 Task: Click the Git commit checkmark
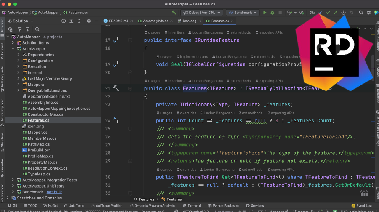pyautogui.click(x=328, y=13)
